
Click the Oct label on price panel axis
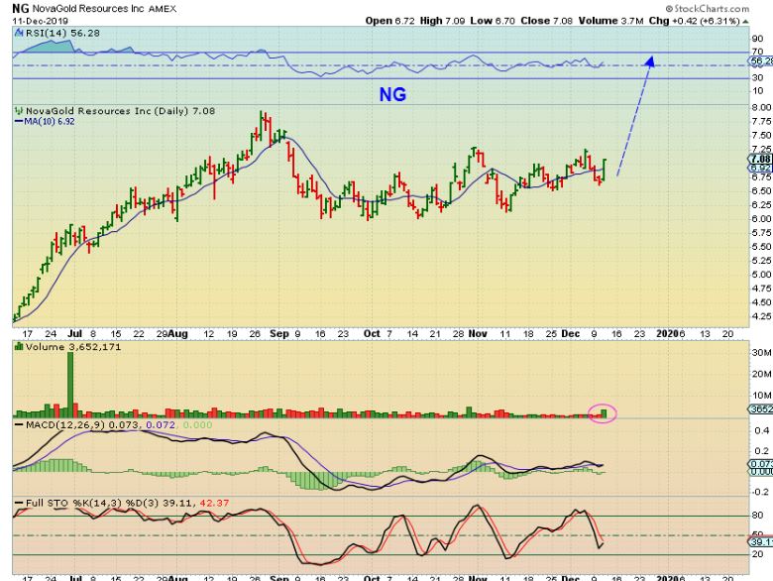pos(372,334)
